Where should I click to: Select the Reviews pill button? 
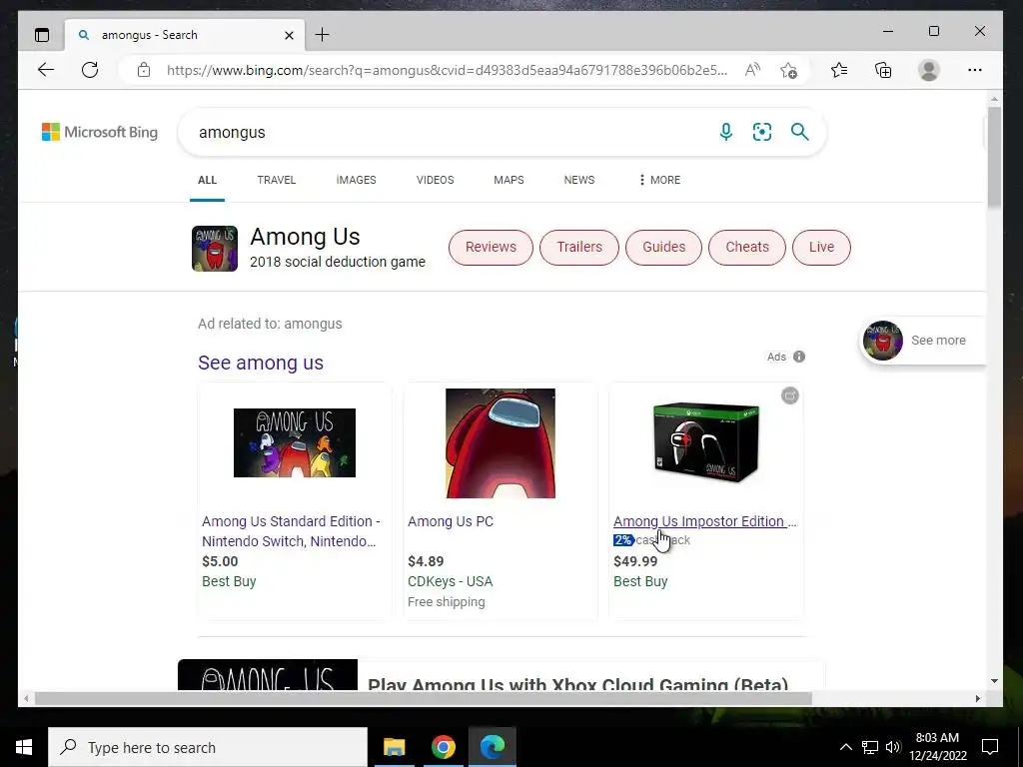[x=491, y=248]
